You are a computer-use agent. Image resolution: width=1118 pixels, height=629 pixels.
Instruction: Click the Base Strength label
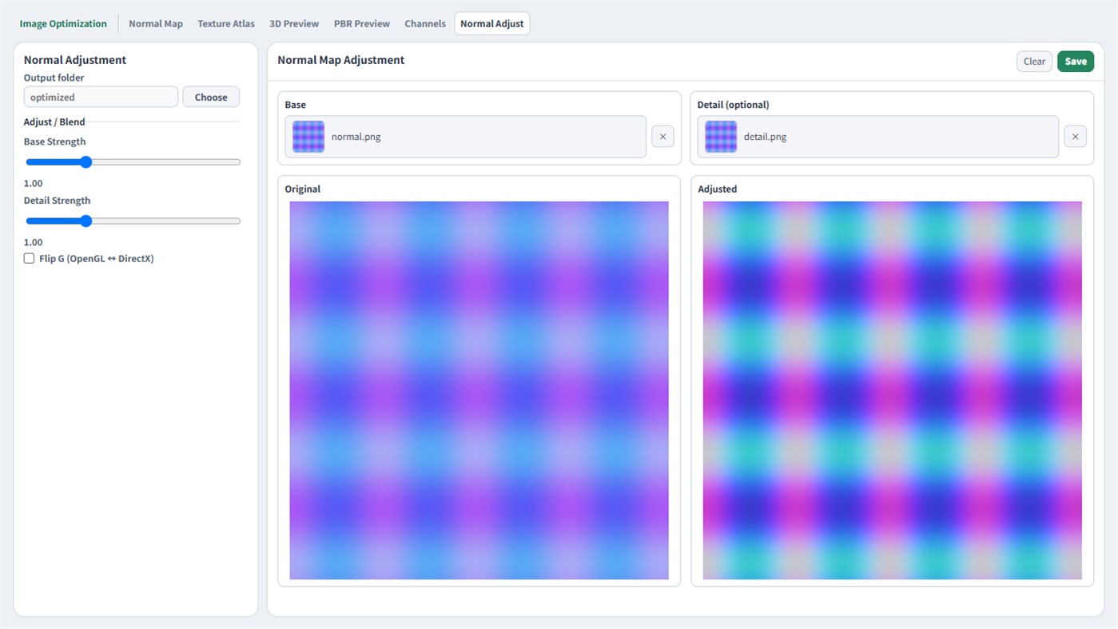(54, 141)
